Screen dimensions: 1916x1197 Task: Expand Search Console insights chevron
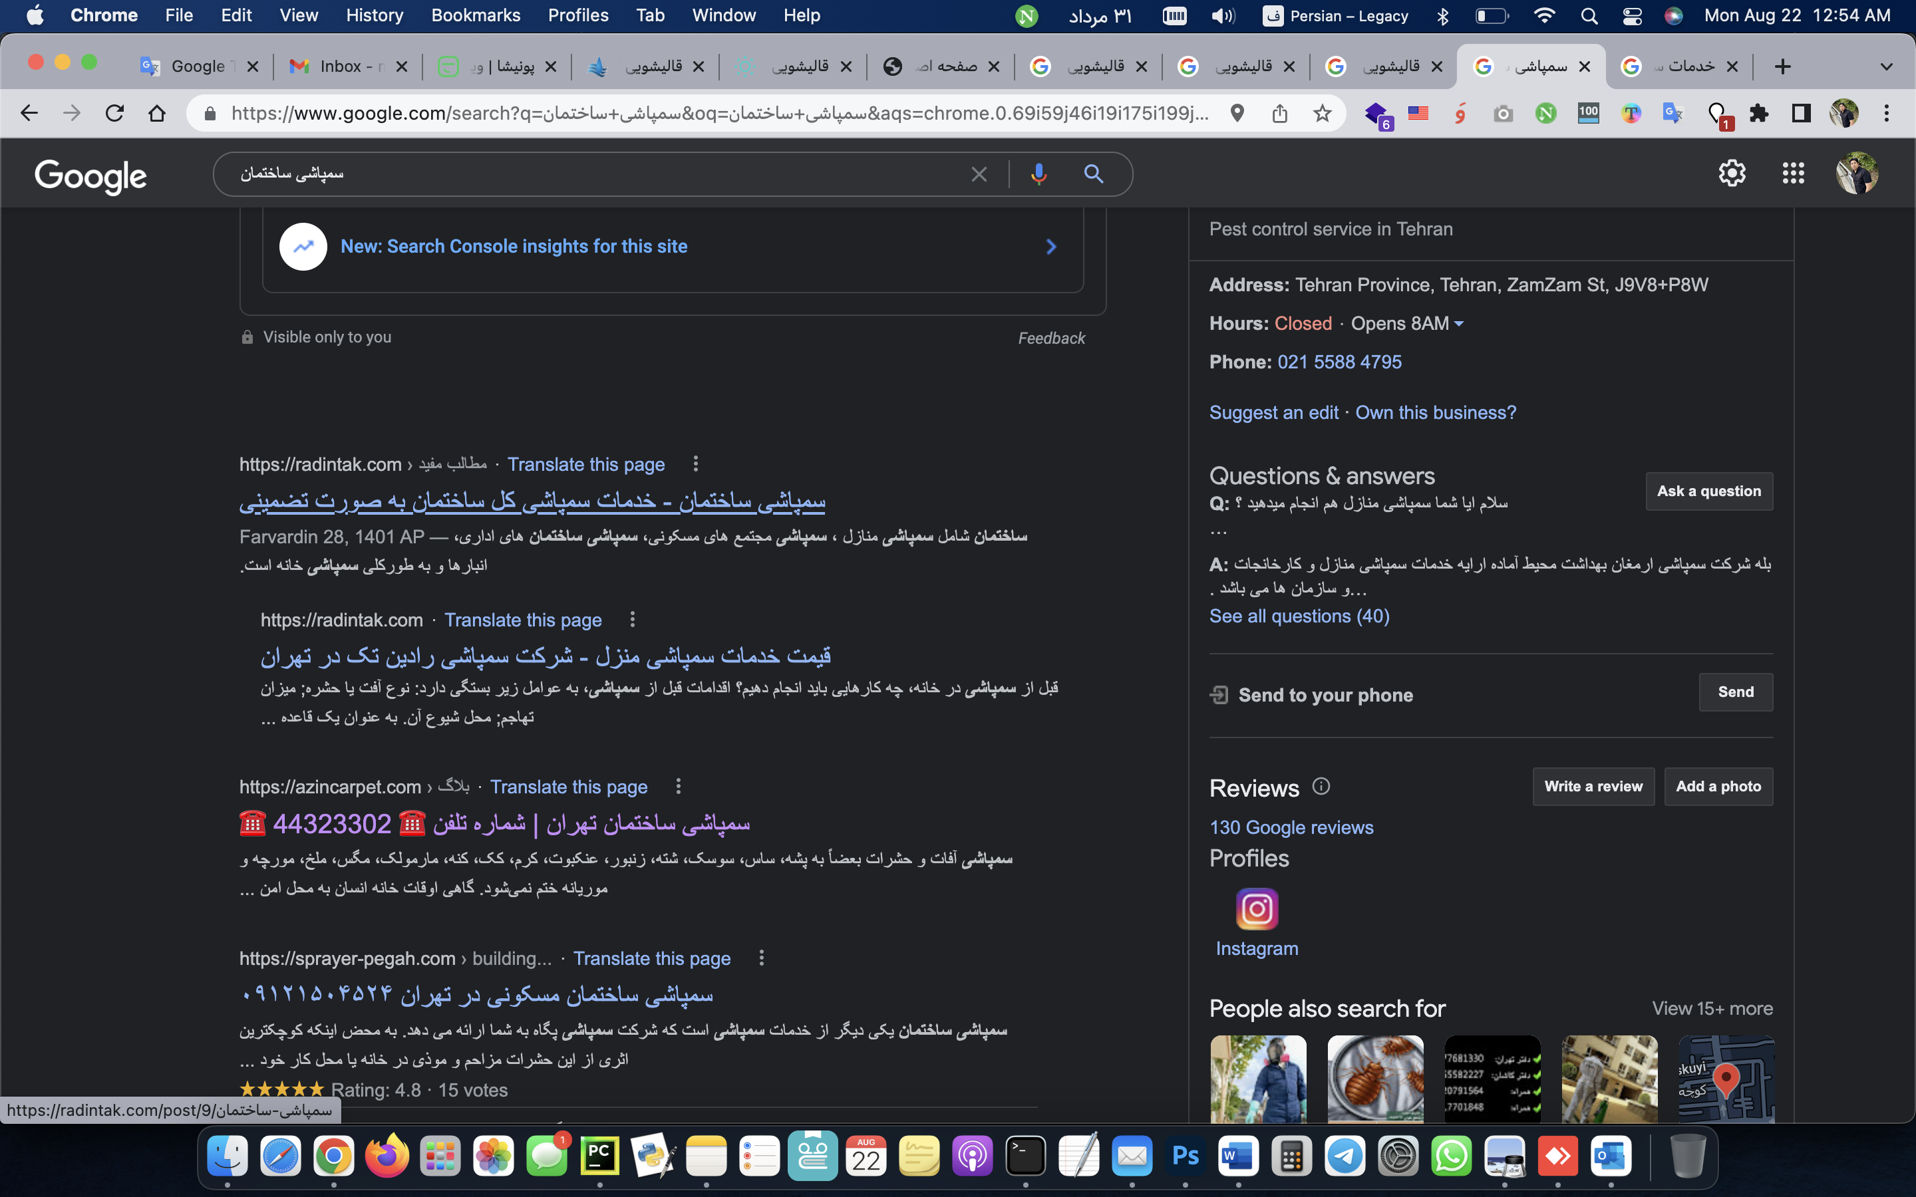pyautogui.click(x=1051, y=247)
